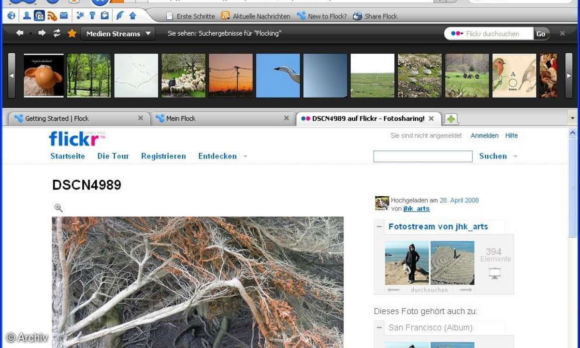The width and height of the screenshot is (580, 348).
Task: Expand the Entdecken menu arrow
Action: [245, 157]
